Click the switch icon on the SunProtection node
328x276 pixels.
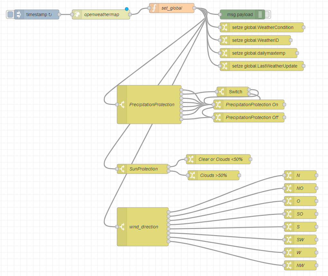coord(123,169)
